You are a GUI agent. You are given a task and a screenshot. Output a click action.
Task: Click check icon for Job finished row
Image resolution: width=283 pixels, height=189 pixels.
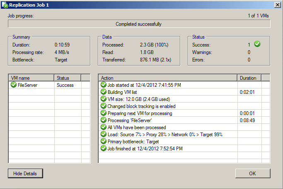104,148
